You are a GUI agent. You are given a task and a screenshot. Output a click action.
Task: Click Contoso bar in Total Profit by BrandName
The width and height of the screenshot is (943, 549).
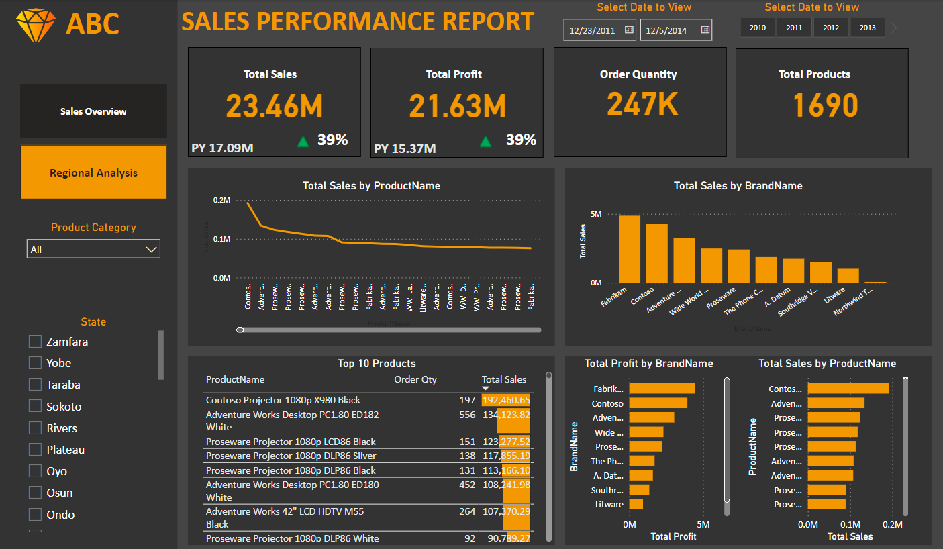tap(658, 403)
